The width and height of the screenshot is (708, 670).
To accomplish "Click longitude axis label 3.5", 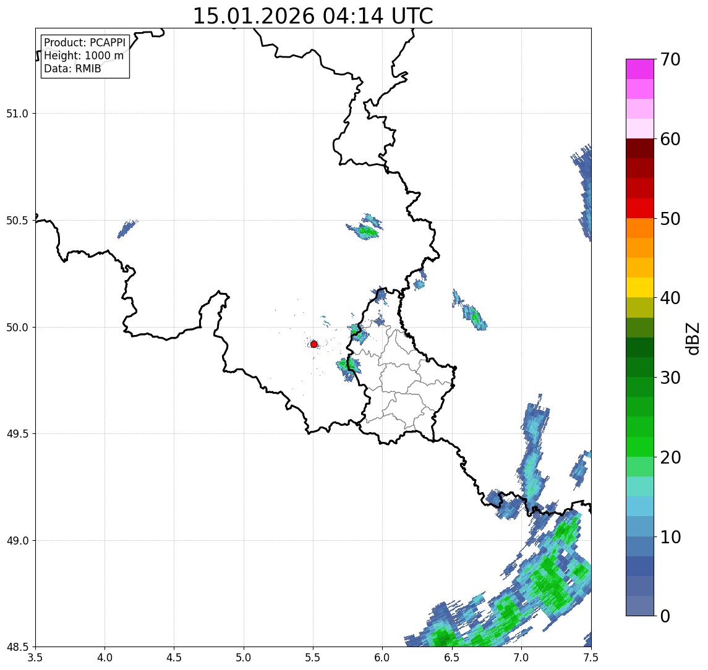I will coord(35,658).
